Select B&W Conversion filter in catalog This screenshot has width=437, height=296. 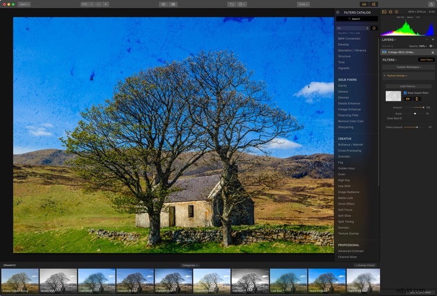(349, 38)
